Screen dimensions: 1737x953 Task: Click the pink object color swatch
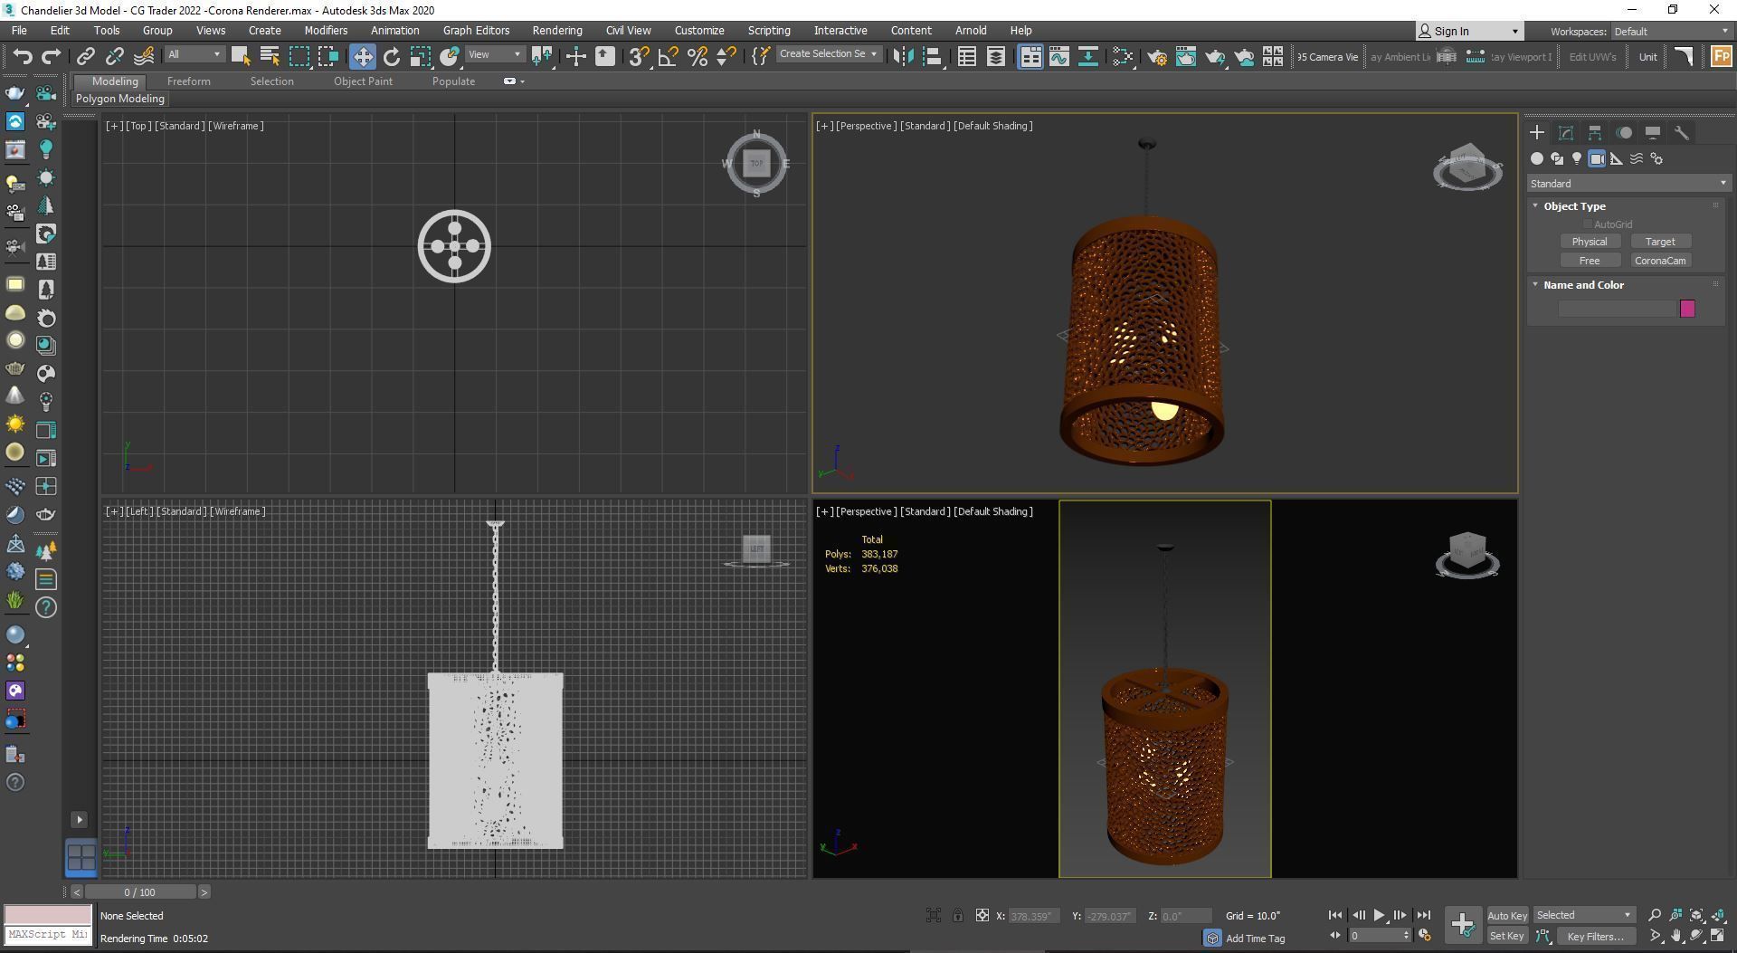coord(1687,310)
